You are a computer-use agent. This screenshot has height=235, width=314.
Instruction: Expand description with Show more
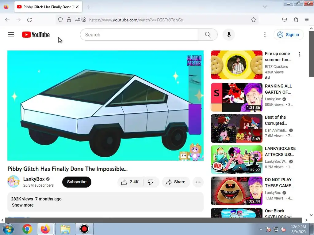(23, 205)
